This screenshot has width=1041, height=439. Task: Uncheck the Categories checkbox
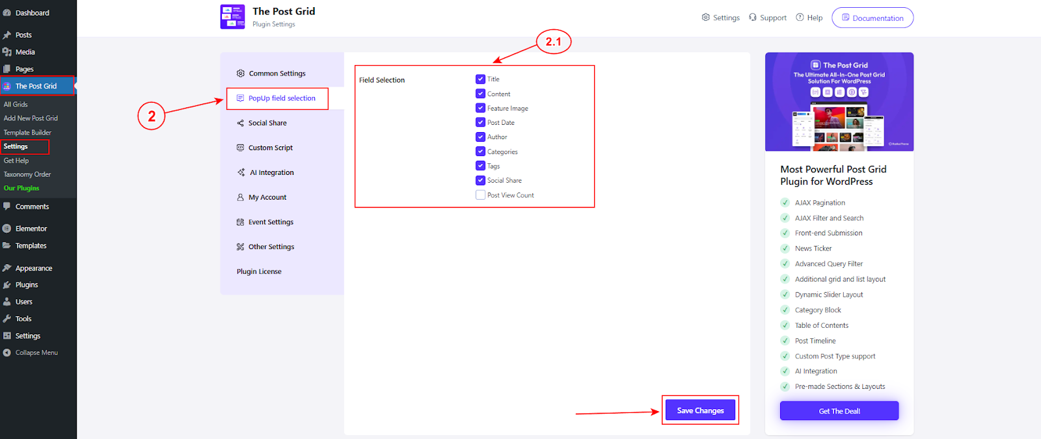480,152
